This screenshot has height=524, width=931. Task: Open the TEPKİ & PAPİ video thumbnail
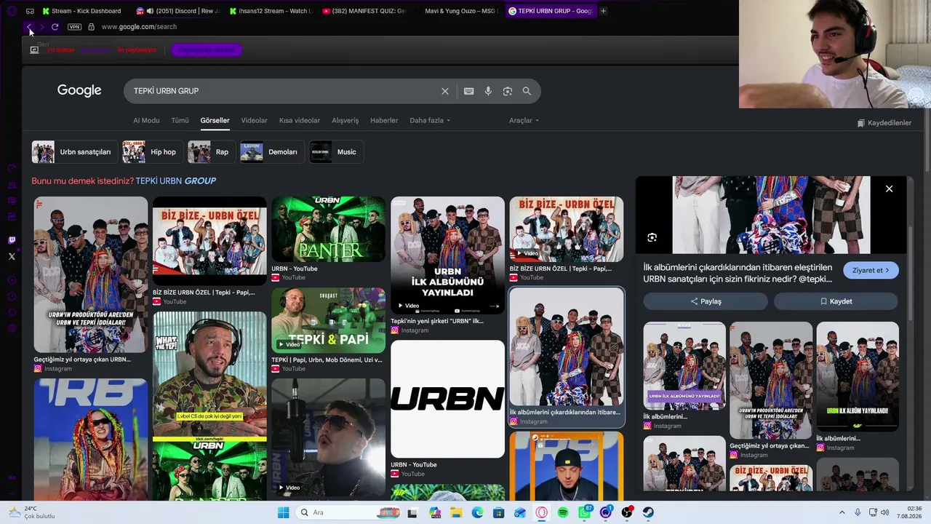(x=328, y=320)
